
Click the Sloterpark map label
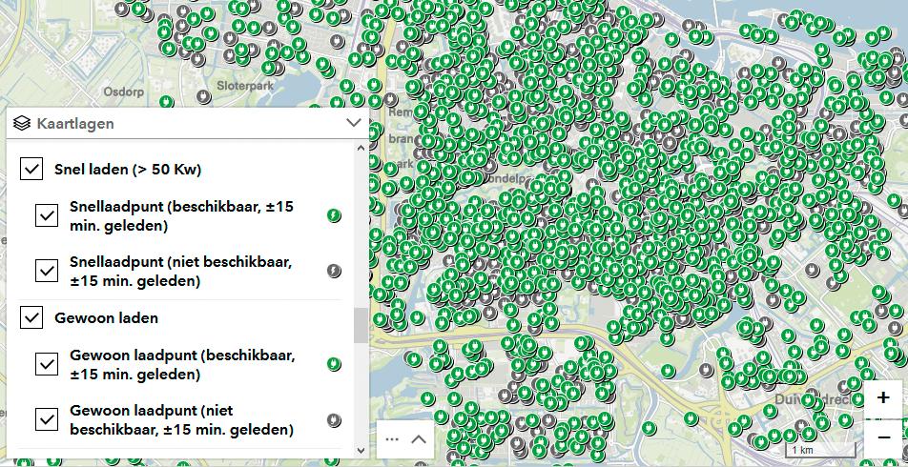point(245,85)
